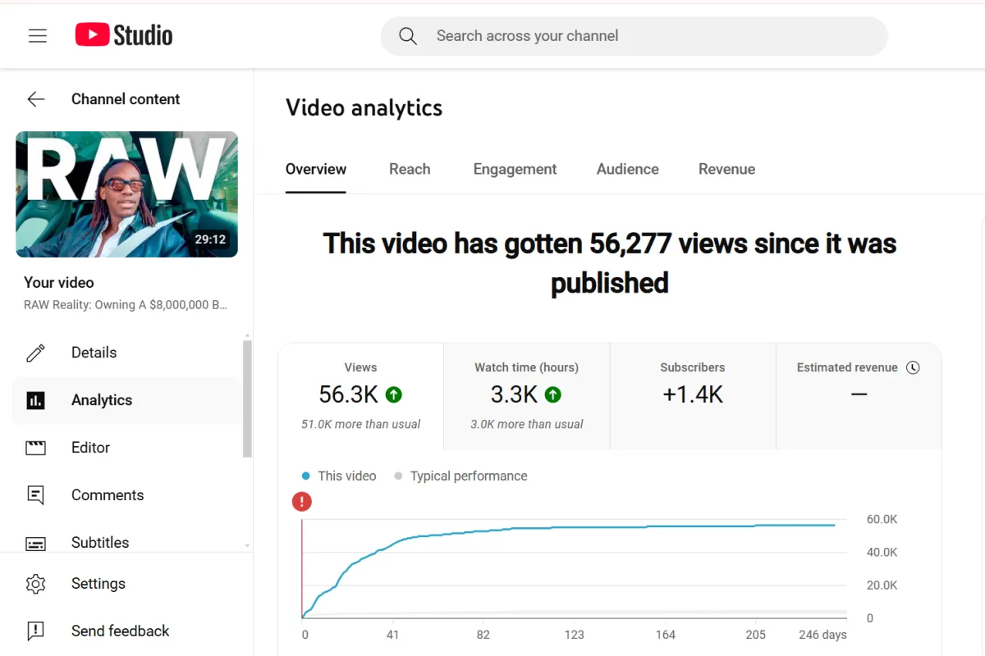Click the Details pencil icon

(x=36, y=353)
